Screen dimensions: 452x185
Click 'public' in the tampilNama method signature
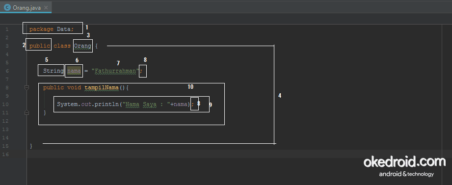point(53,88)
